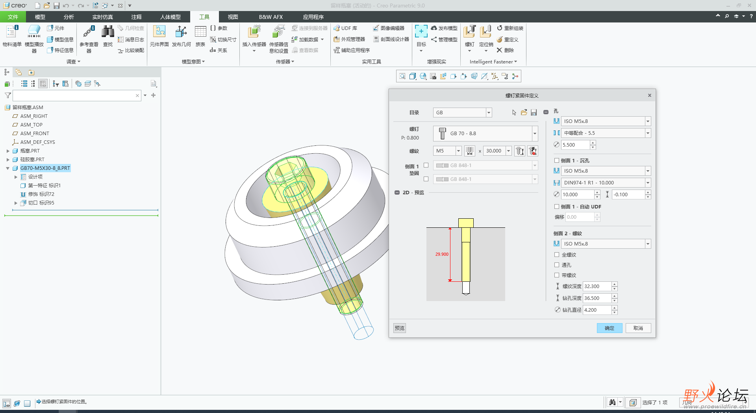Open the Appearance Manager (外观管理器)
The width and height of the screenshot is (756, 413).
tap(350, 39)
